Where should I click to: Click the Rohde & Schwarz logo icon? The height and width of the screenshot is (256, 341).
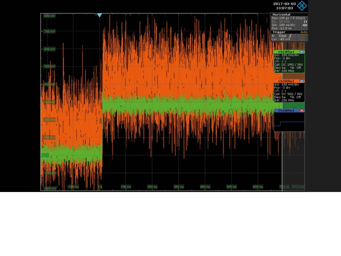tap(302, 6)
